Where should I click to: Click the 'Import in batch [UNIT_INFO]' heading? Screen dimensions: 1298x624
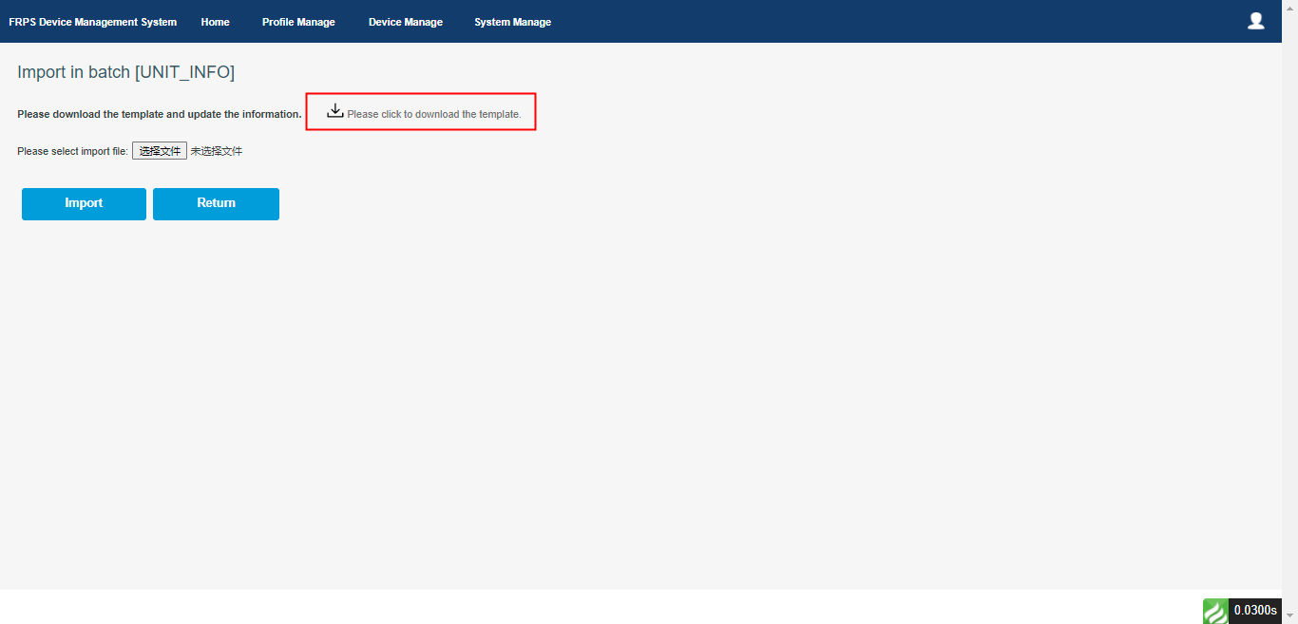125,72
